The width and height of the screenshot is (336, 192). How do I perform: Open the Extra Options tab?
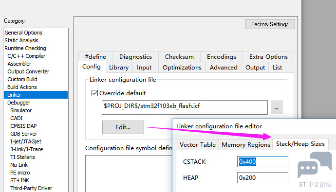(x=268, y=57)
